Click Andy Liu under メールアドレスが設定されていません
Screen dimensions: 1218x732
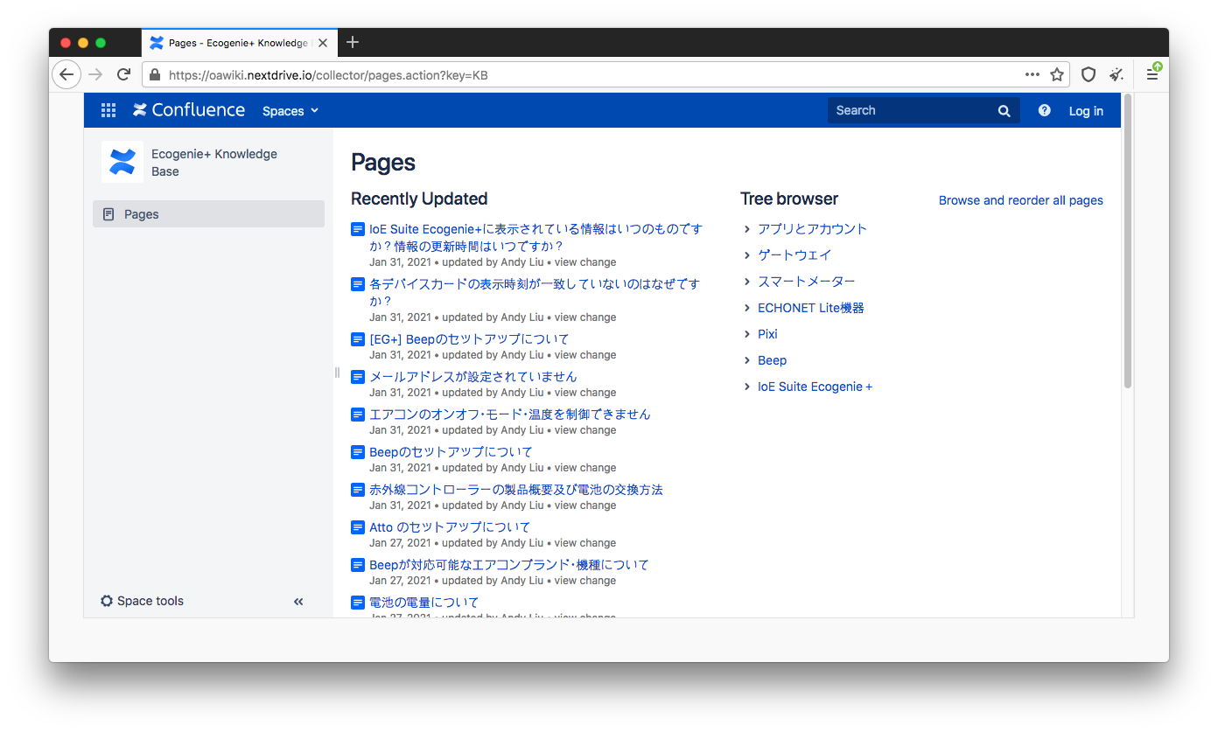point(522,393)
